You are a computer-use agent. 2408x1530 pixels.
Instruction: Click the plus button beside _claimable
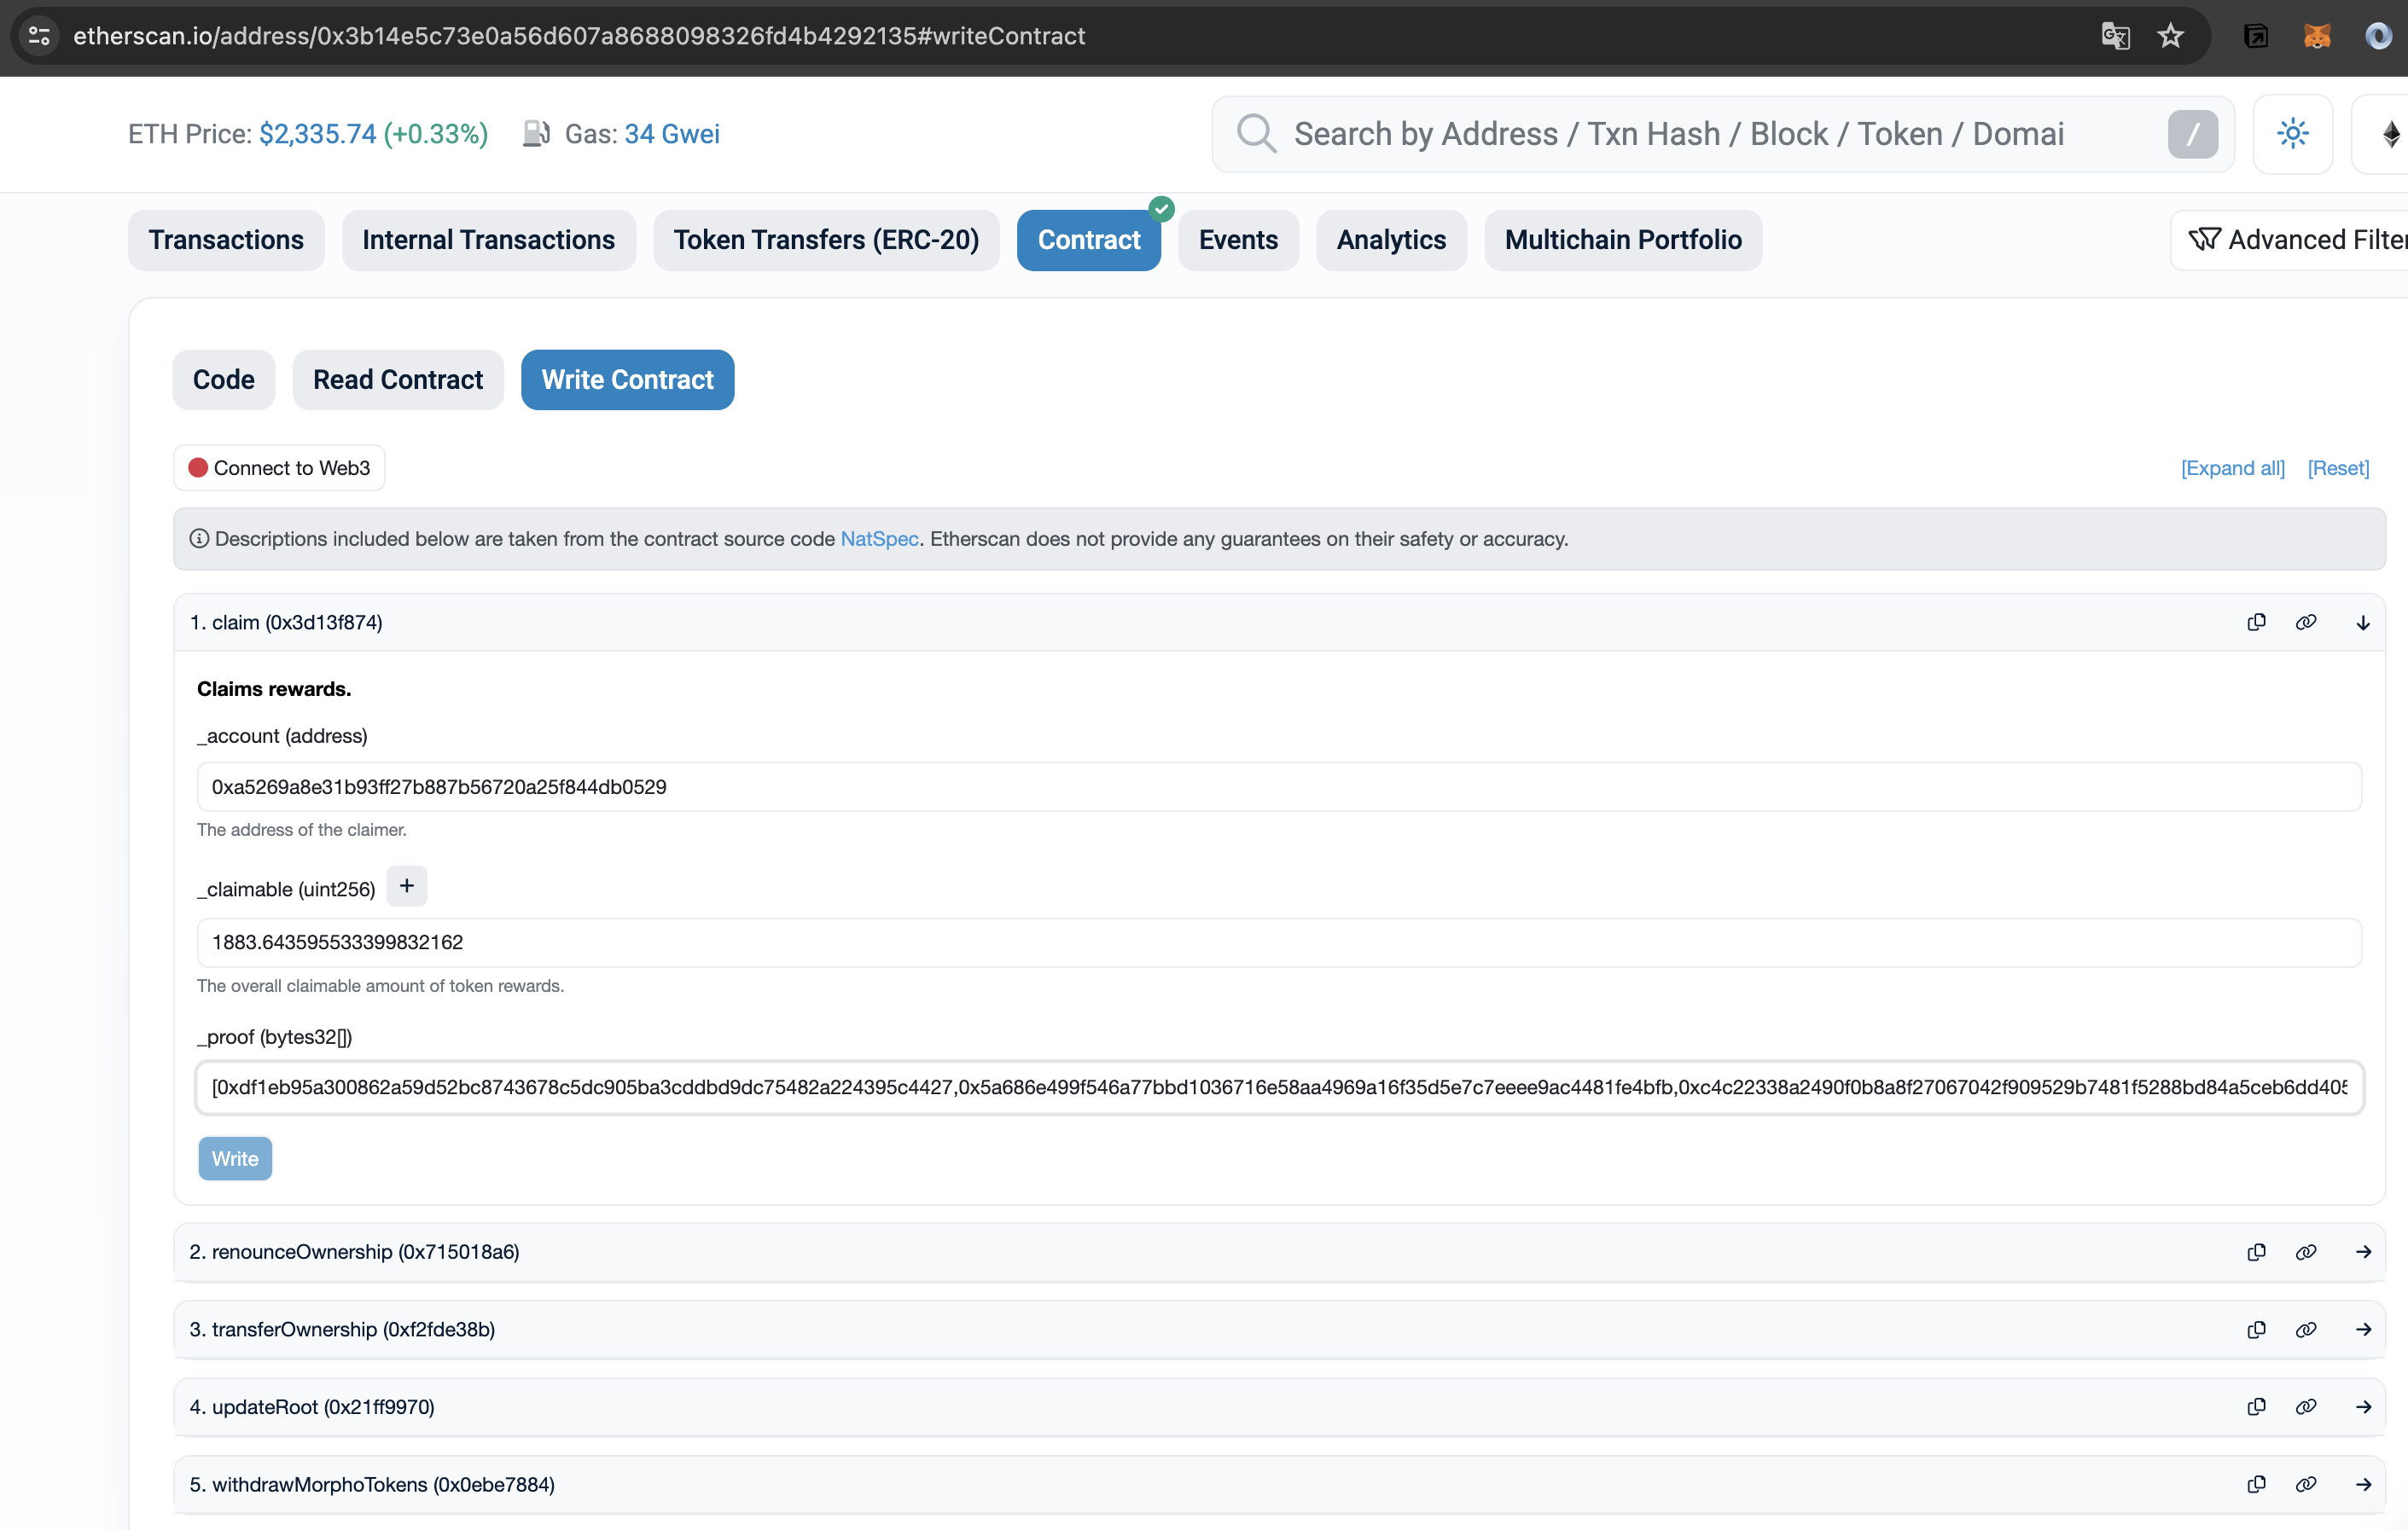[x=407, y=886]
